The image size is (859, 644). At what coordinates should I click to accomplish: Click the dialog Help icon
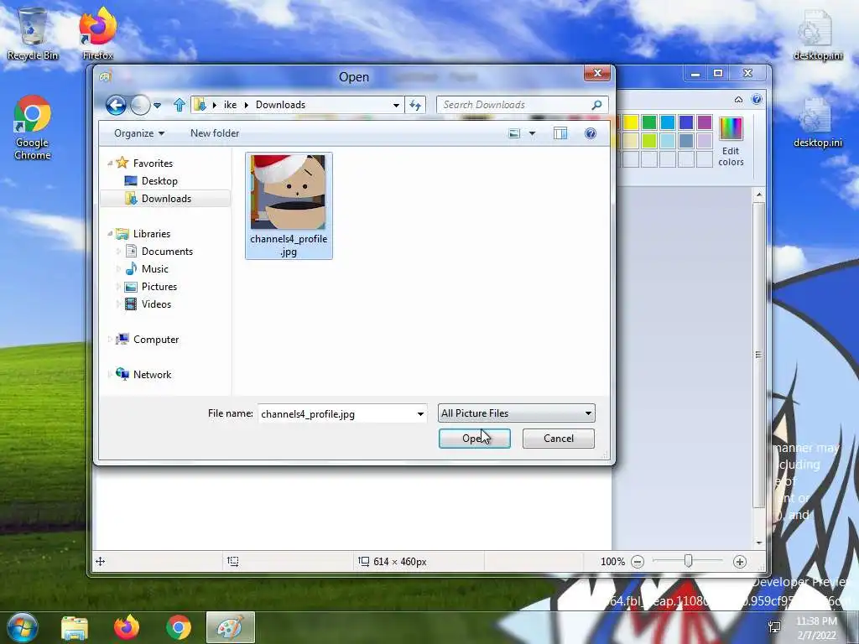tap(590, 133)
